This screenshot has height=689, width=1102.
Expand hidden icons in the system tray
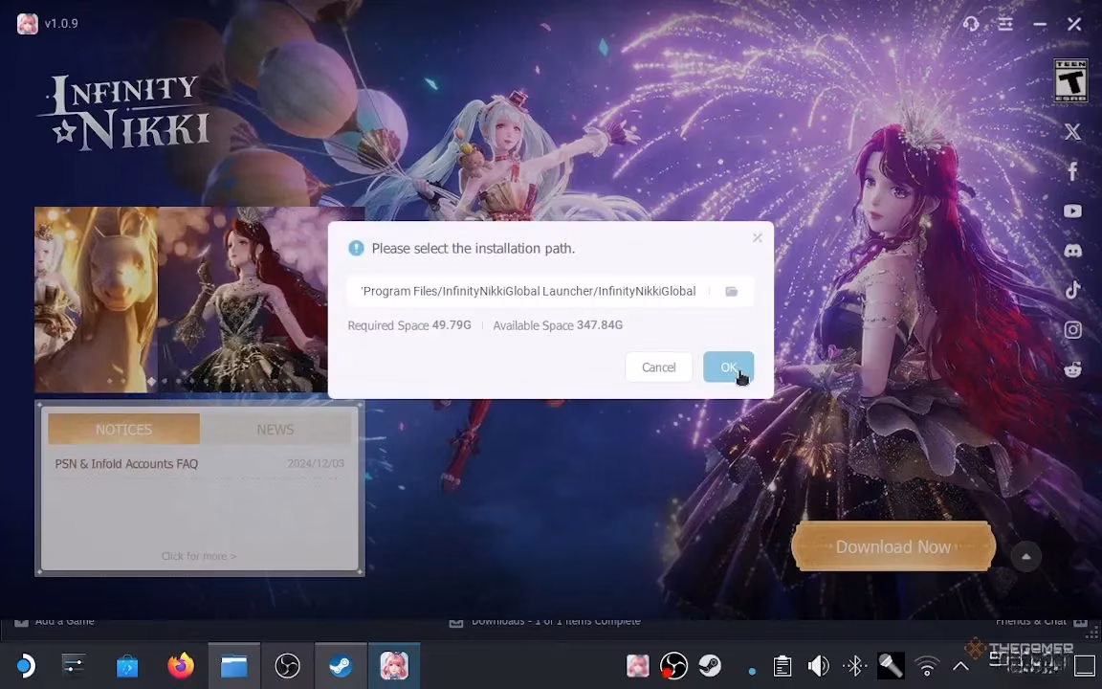[x=959, y=665]
